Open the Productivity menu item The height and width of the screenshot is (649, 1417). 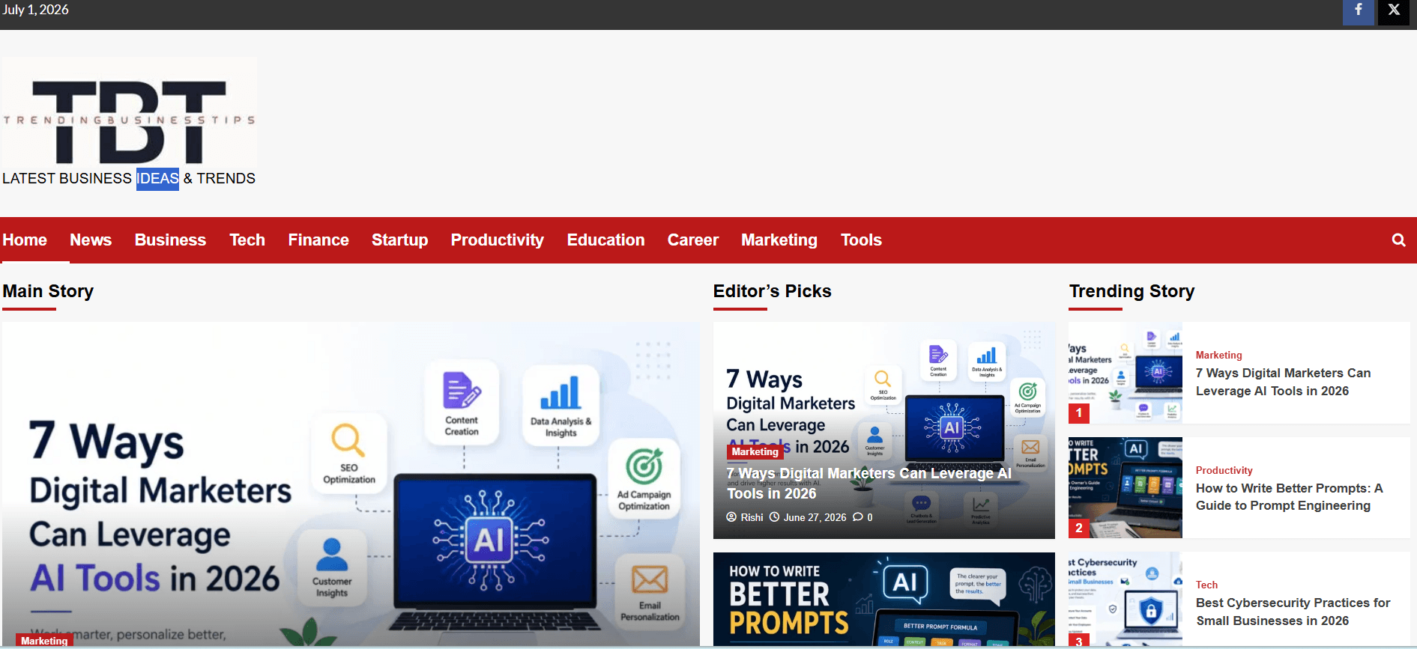[498, 240]
